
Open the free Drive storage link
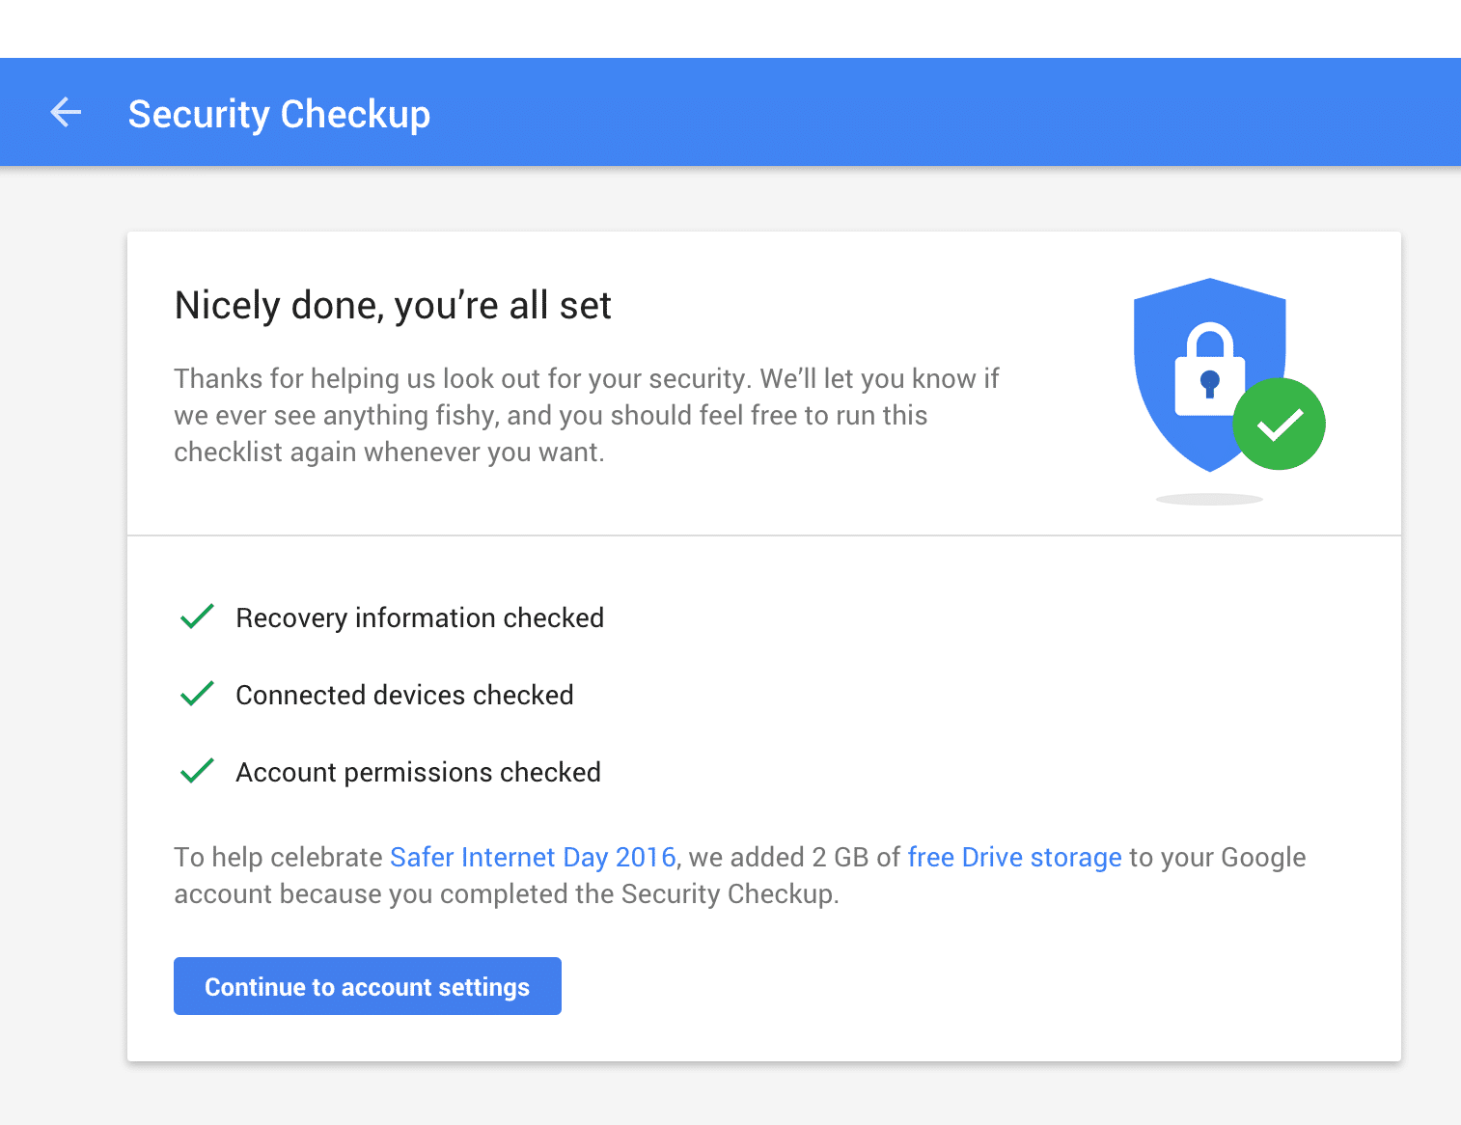1013,857
